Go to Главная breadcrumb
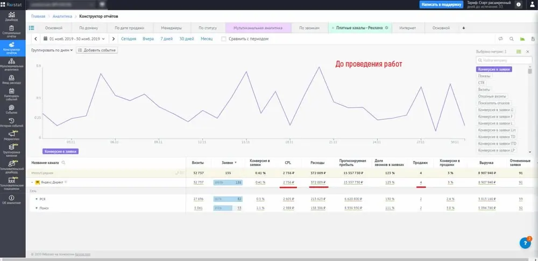This screenshot has height=261, width=538. pos(38,16)
